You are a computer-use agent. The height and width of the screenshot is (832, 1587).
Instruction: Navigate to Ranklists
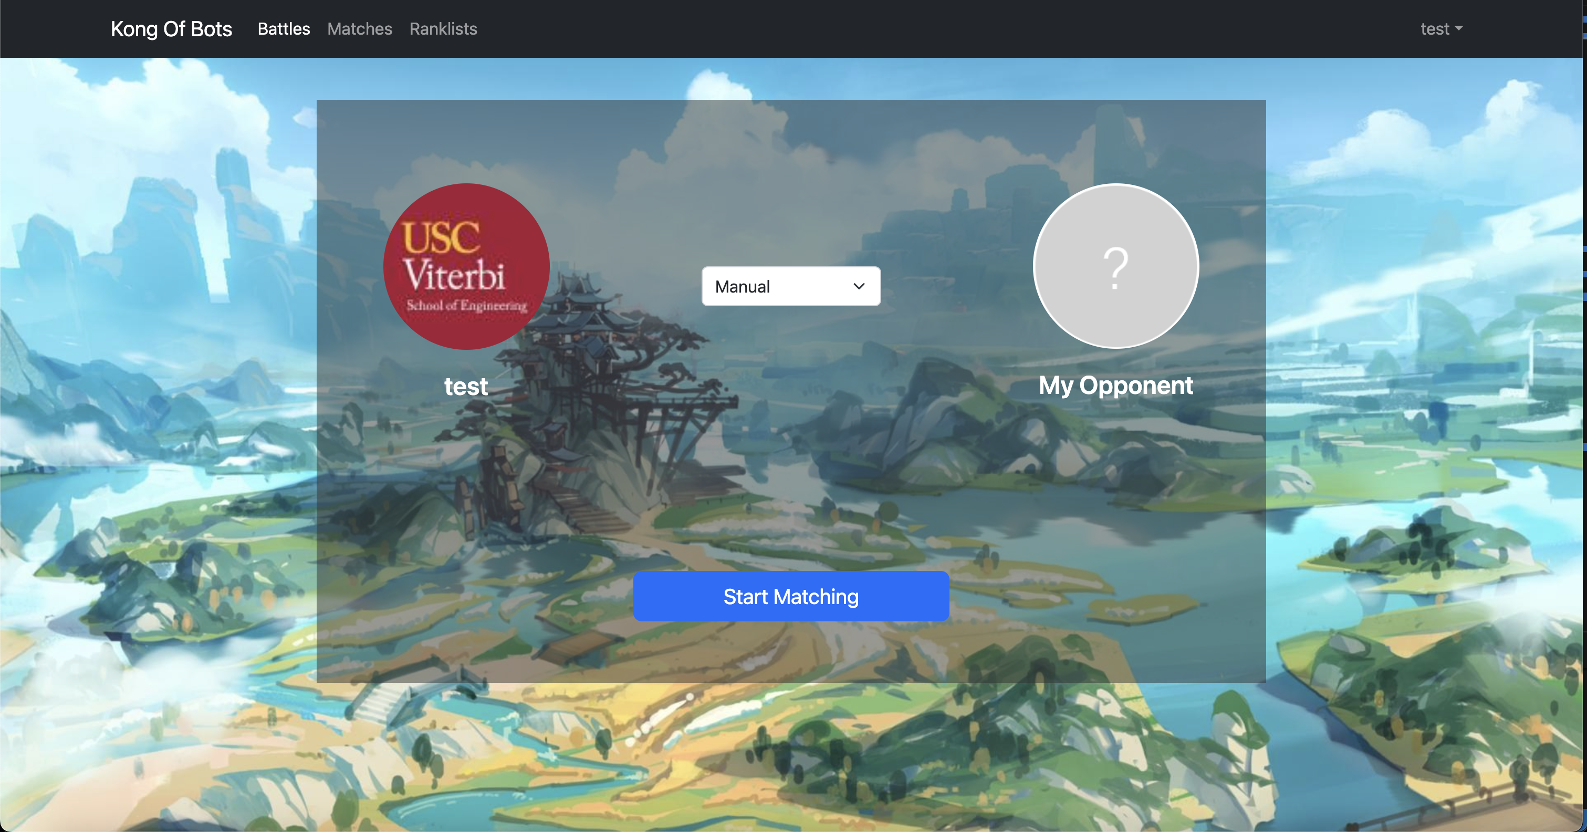tap(443, 28)
